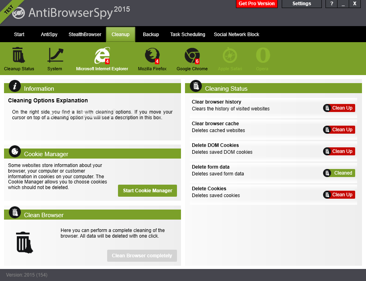Select the Apple Safari compass icon

[230, 55]
